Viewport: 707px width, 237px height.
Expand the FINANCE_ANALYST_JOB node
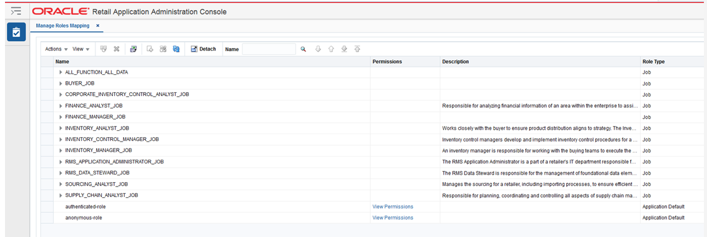click(60, 105)
